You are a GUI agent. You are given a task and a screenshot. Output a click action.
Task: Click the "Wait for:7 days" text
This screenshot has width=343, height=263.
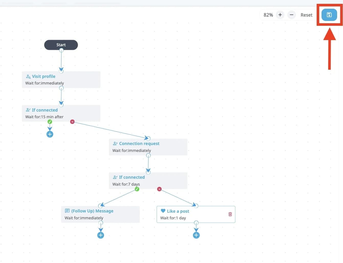point(126,184)
